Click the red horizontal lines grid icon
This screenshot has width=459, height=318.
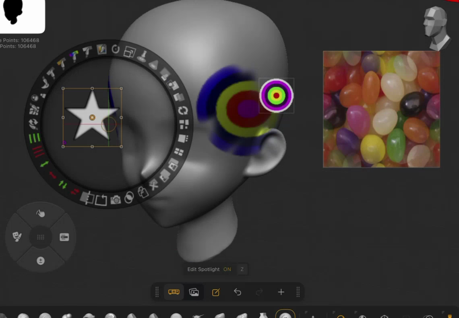[38, 151]
